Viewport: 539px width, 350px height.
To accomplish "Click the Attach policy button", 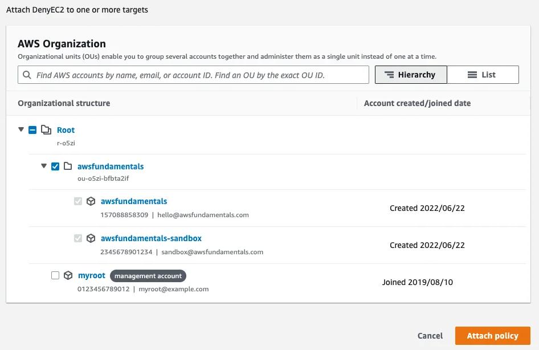I will tap(492, 336).
